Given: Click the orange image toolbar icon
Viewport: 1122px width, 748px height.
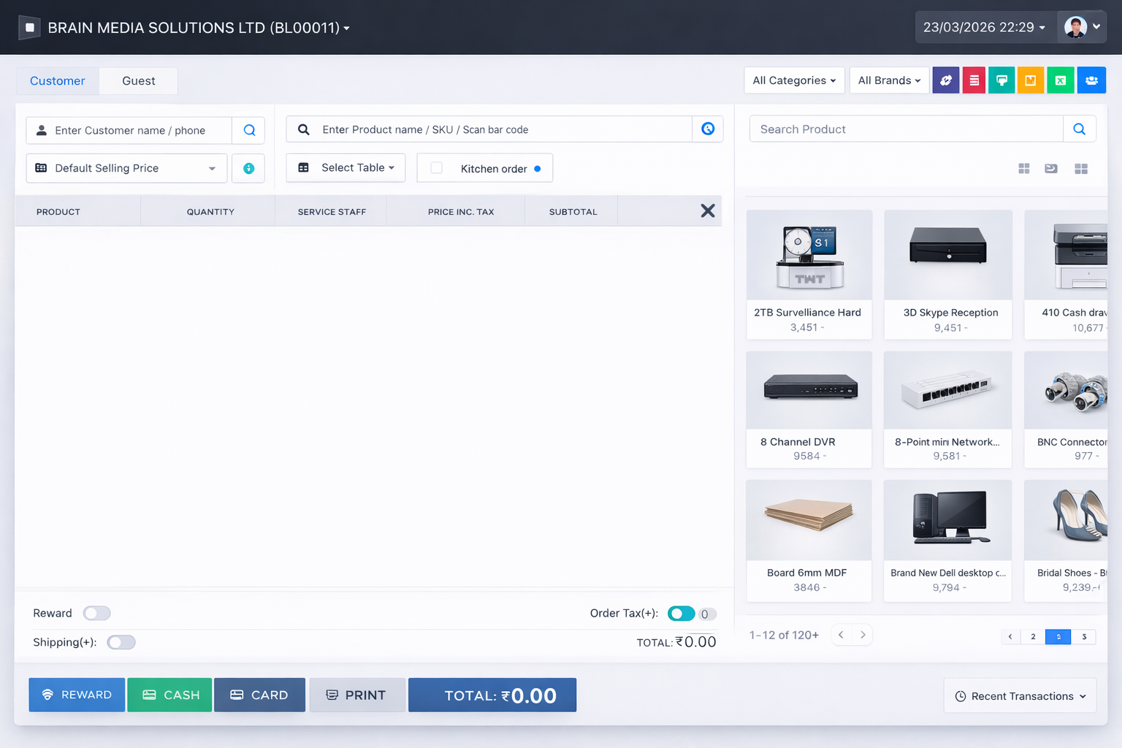Looking at the screenshot, I should 1031,80.
